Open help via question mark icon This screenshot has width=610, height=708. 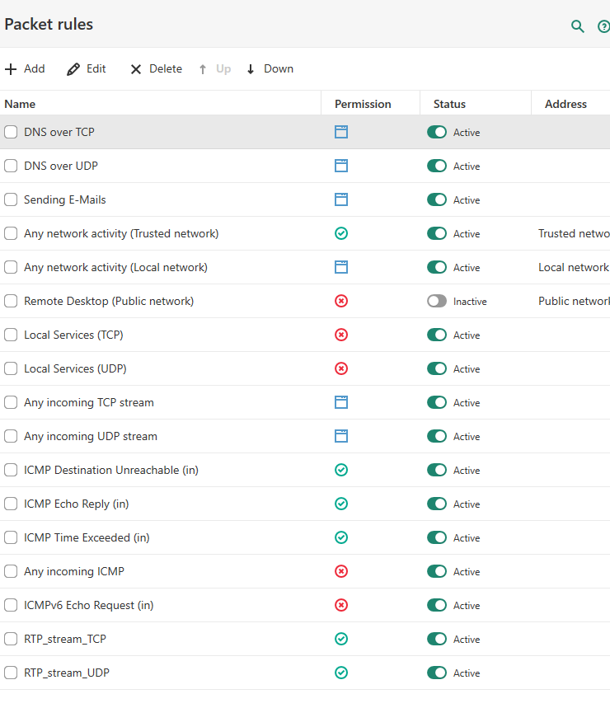[603, 26]
